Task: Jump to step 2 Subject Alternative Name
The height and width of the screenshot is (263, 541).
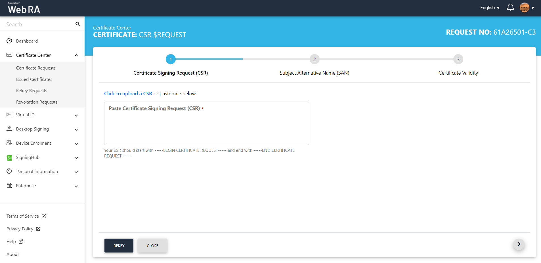Action: pos(314,59)
